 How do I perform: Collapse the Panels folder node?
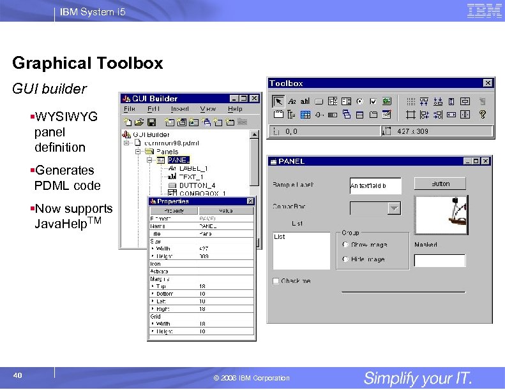138,152
